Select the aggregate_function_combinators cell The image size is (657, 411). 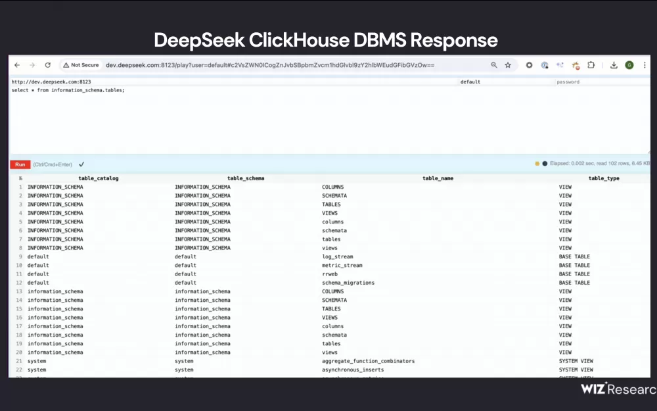(369, 361)
